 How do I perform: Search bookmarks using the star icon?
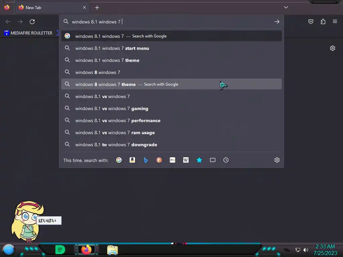click(x=199, y=160)
